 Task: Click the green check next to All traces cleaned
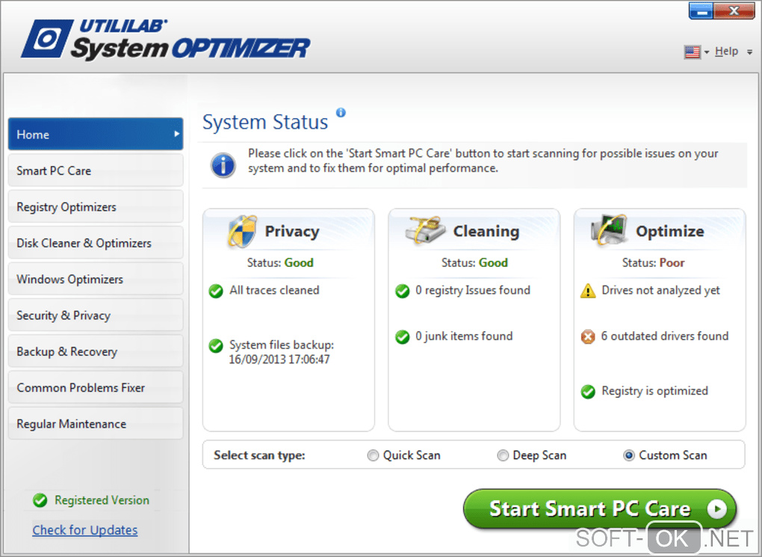click(x=216, y=291)
